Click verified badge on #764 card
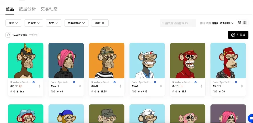The image size is (253, 123). (155, 82)
